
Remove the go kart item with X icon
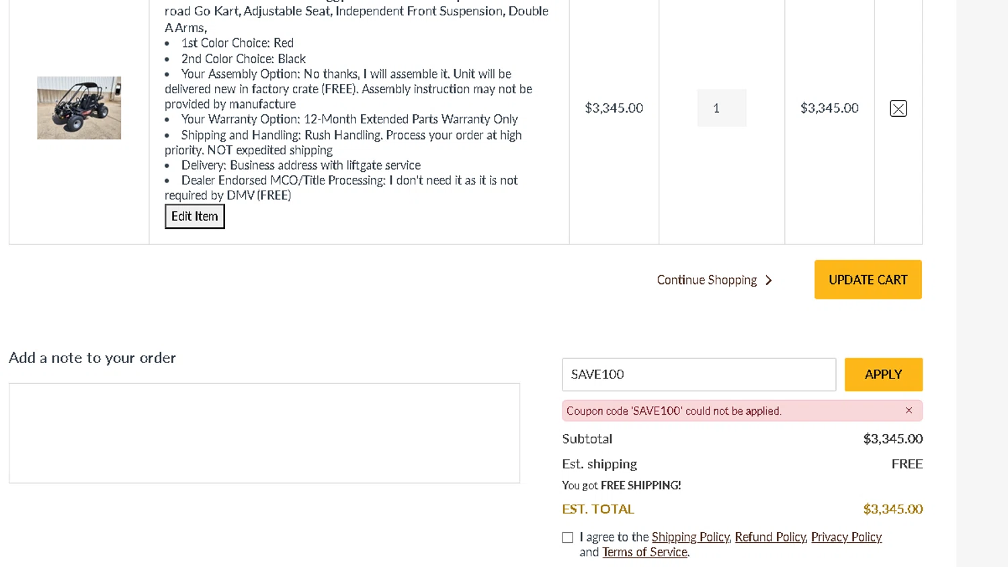coord(898,108)
